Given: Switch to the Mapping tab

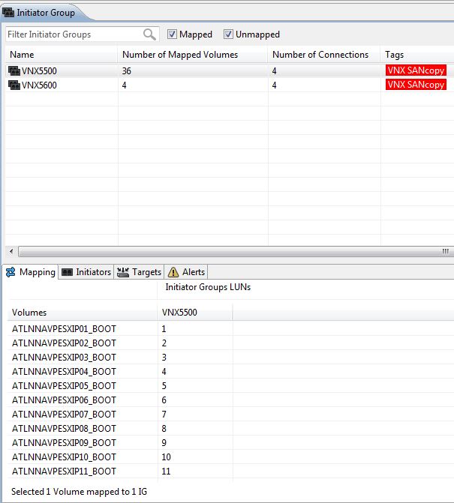Looking at the screenshot, I should pyautogui.click(x=30, y=272).
